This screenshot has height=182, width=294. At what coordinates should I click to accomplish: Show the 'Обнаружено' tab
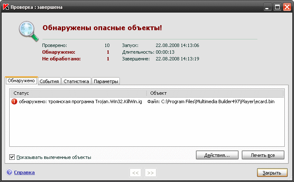click(21, 81)
